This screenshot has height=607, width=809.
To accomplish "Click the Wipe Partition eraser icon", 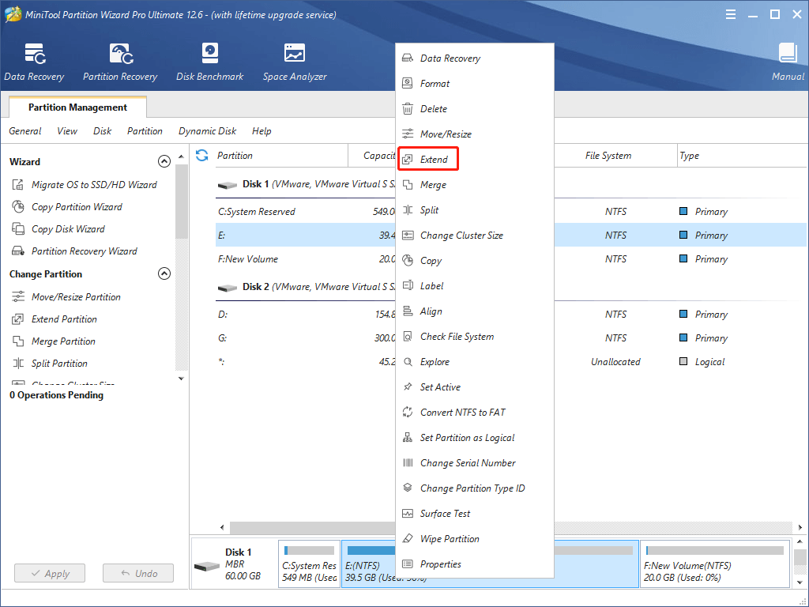I will coord(408,538).
